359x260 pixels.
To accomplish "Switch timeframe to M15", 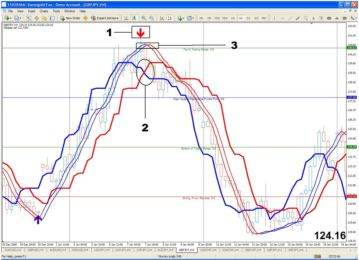I will coord(217,18).
